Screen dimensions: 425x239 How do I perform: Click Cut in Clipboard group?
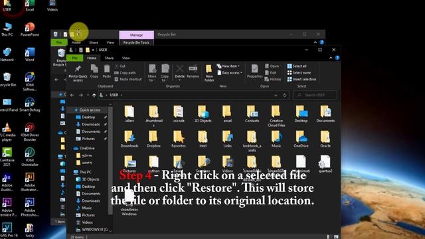click(x=120, y=66)
